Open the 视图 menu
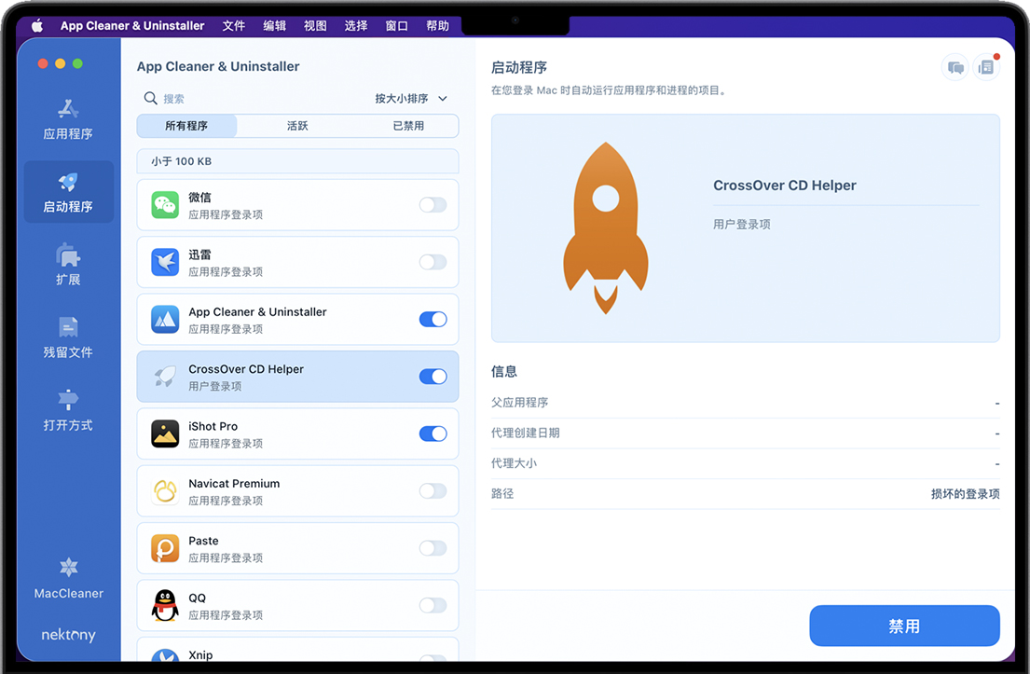The image size is (1030, 674). [315, 25]
